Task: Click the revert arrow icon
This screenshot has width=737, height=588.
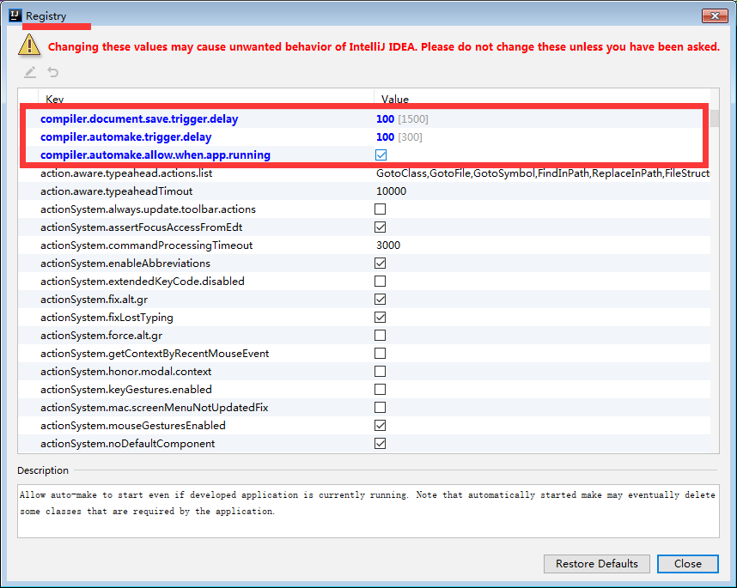Action: [x=53, y=72]
